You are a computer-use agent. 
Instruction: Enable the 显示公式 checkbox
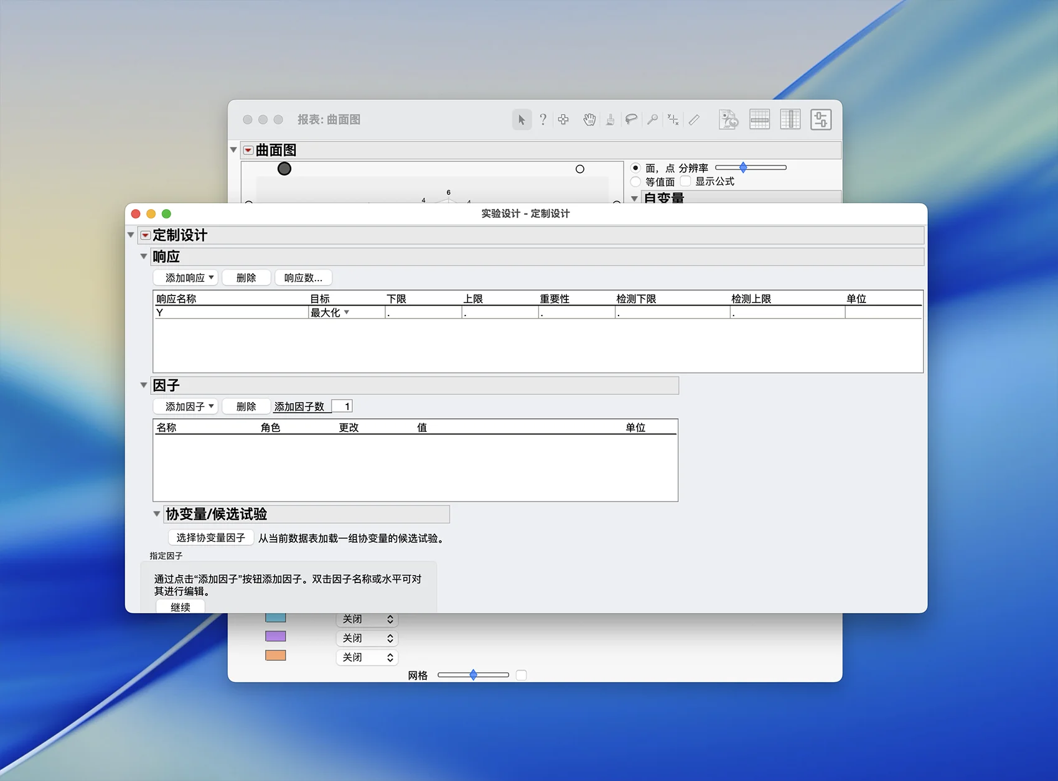click(685, 181)
